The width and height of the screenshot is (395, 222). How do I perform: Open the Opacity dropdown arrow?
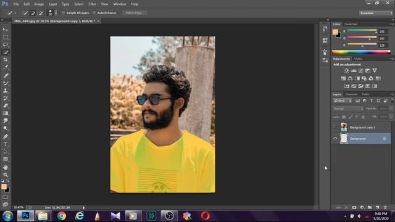pyautogui.click(x=391, y=109)
